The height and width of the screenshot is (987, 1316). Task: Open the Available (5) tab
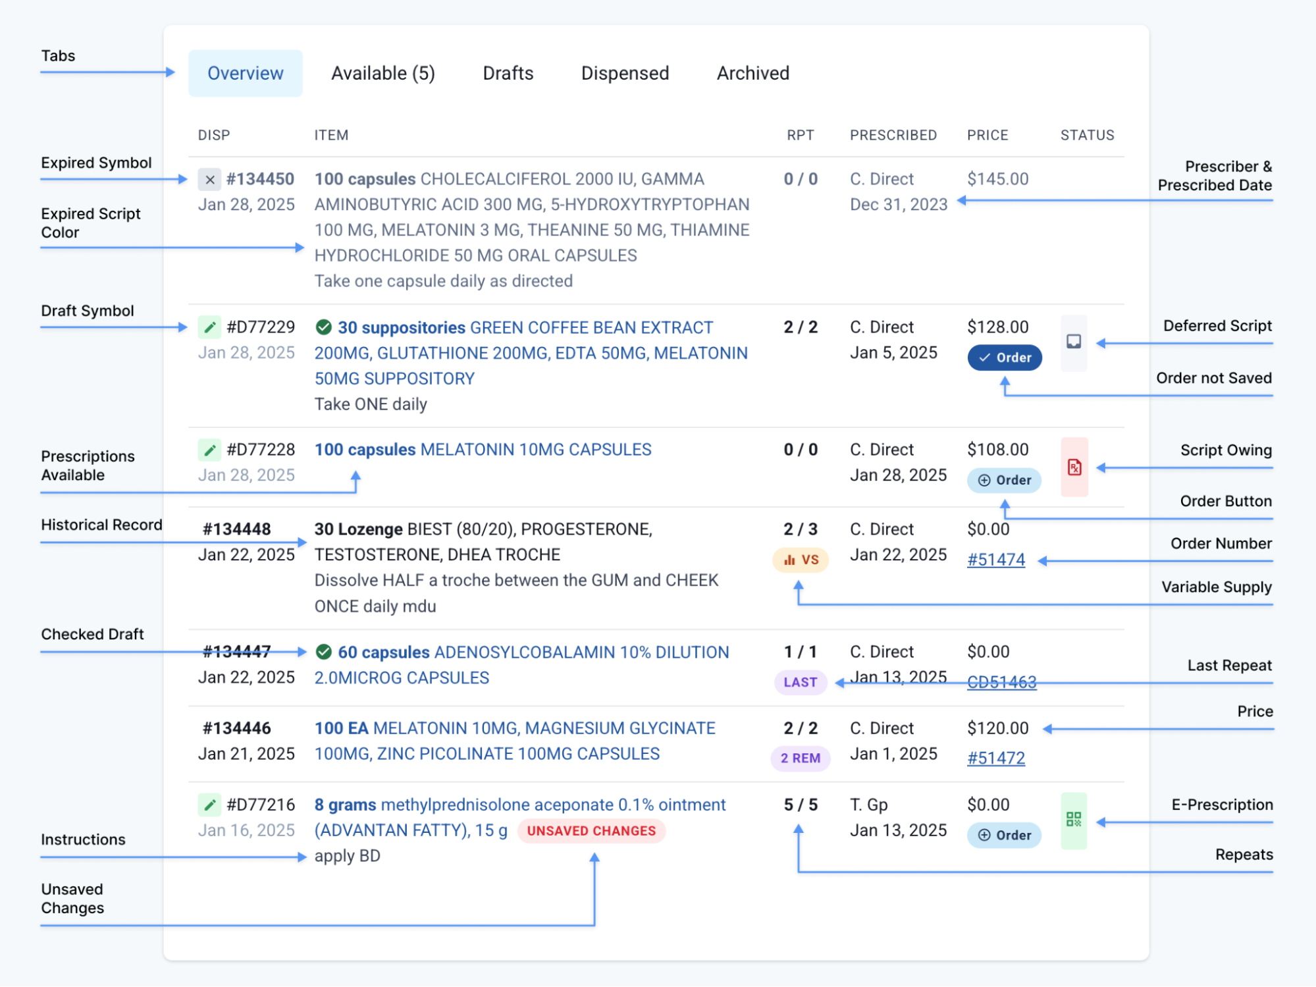(383, 73)
